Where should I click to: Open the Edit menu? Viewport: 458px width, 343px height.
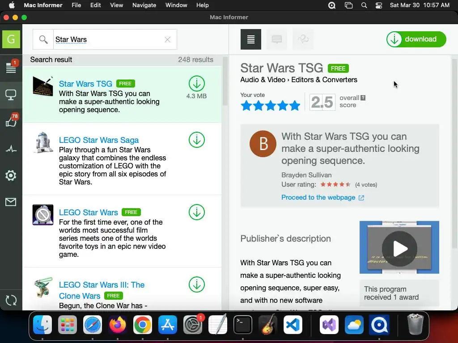pos(96,5)
